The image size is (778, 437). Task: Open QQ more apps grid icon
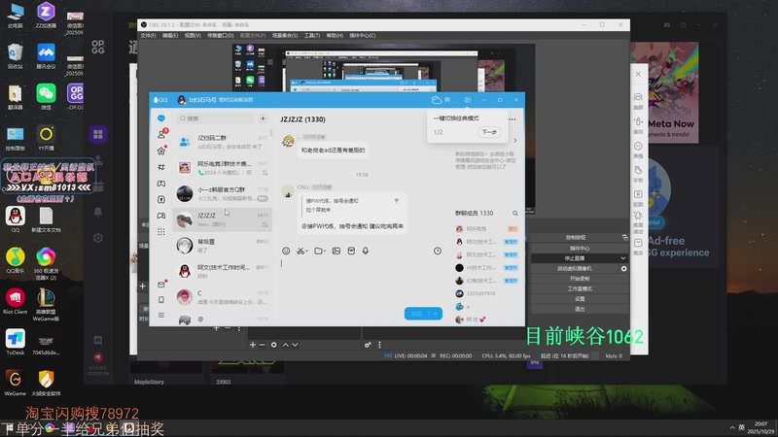pos(161,232)
